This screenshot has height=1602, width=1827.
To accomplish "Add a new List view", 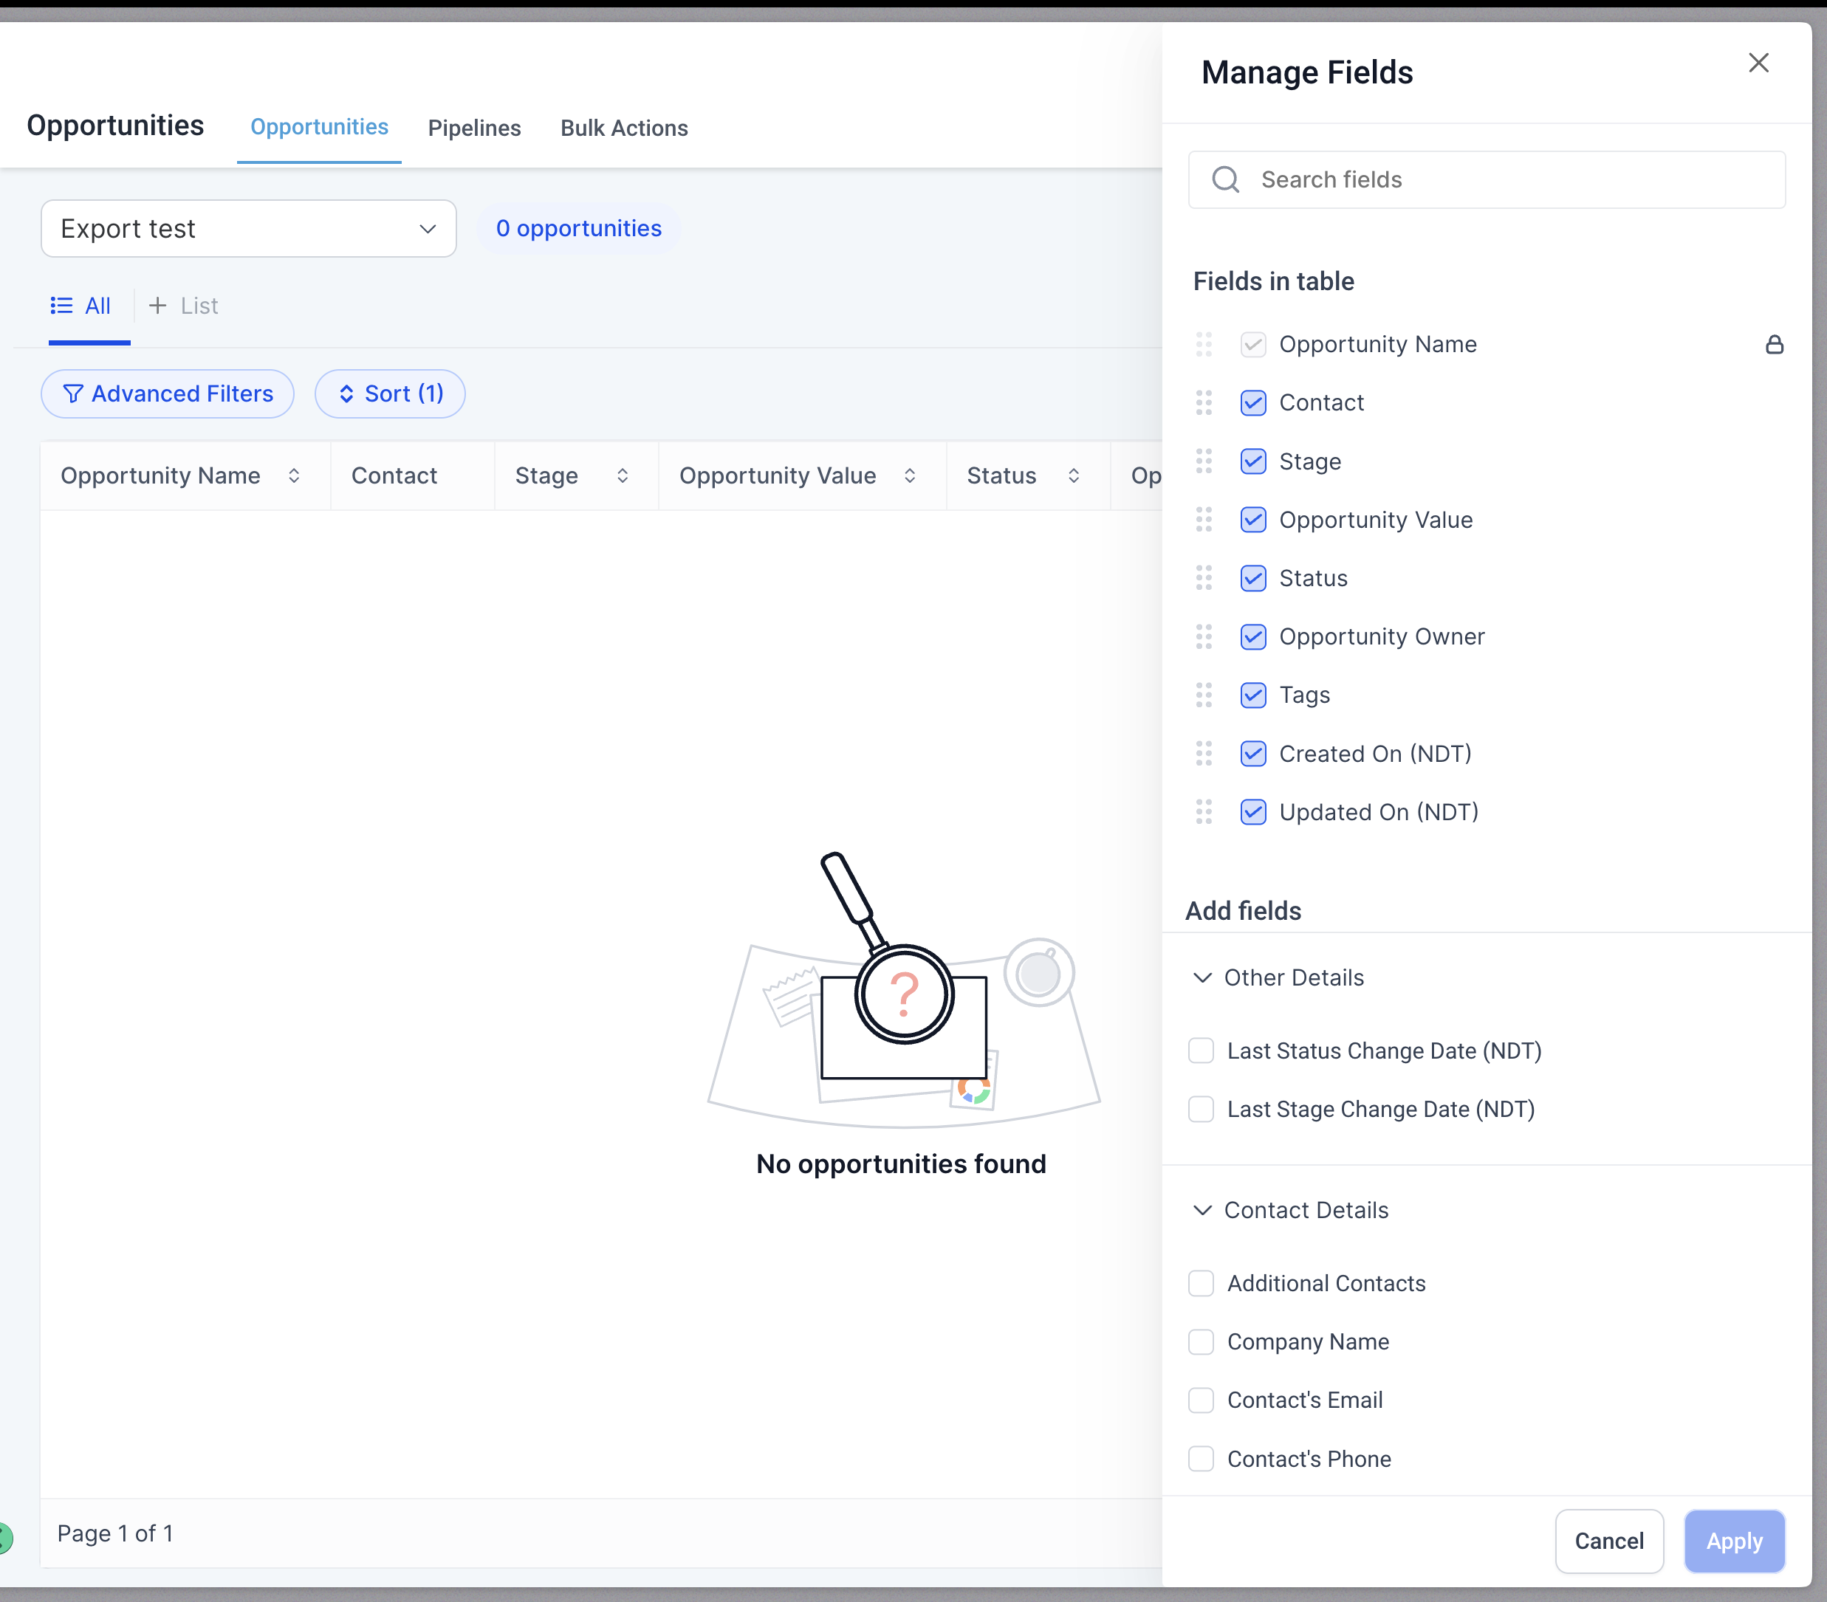I will click(183, 306).
